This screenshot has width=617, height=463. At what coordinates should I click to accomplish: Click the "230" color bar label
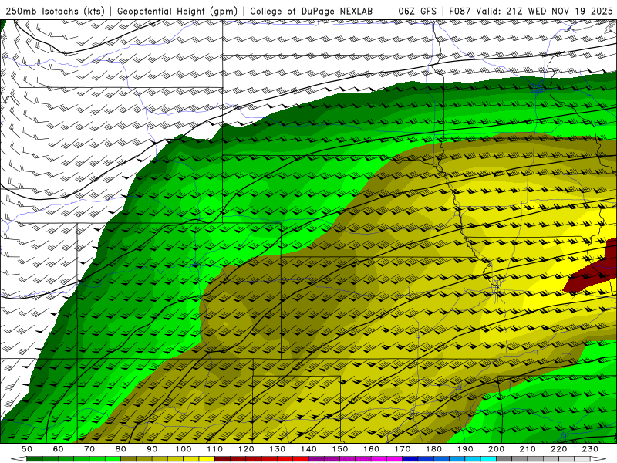[590, 449]
